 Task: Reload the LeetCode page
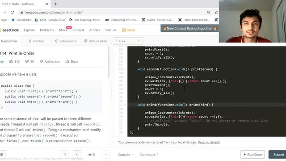12,12
